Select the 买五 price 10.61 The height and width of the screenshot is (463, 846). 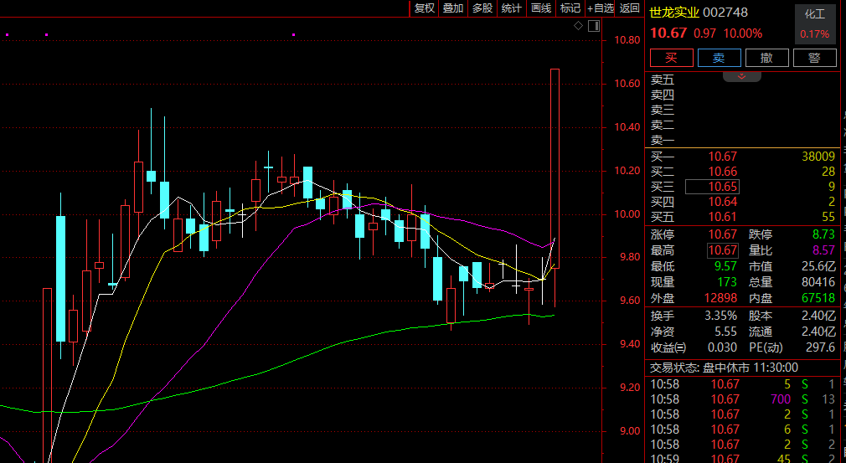(723, 217)
